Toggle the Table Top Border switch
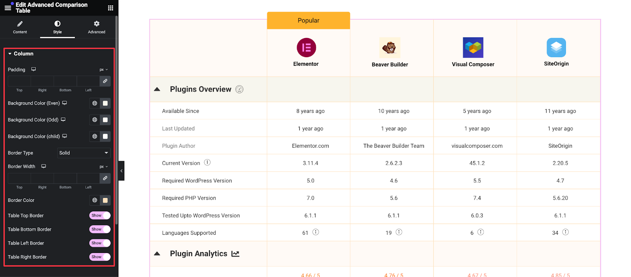Viewport: 631px width, 277px height. pyautogui.click(x=100, y=216)
